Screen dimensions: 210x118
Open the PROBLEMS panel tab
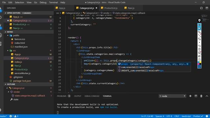pos(63,96)
